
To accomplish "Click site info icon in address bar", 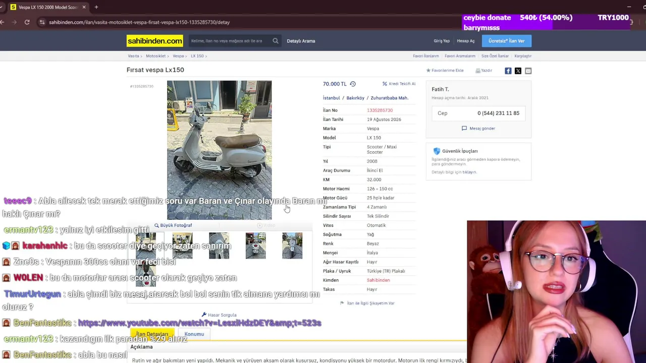I will (42, 22).
